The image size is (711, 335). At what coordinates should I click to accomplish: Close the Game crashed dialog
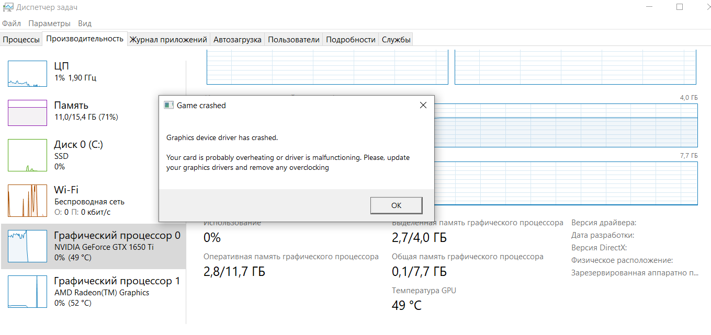(423, 105)
